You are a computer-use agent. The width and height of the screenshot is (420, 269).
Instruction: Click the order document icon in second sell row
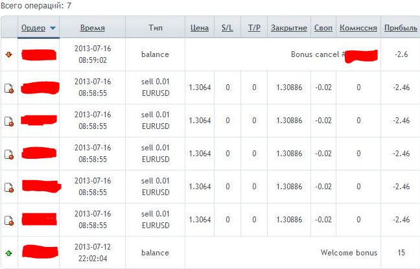coord(9,121)
